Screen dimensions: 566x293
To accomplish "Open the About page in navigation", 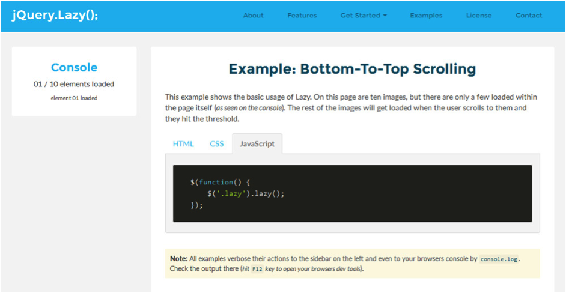I will pyautogui.click(x=254, y=16).
